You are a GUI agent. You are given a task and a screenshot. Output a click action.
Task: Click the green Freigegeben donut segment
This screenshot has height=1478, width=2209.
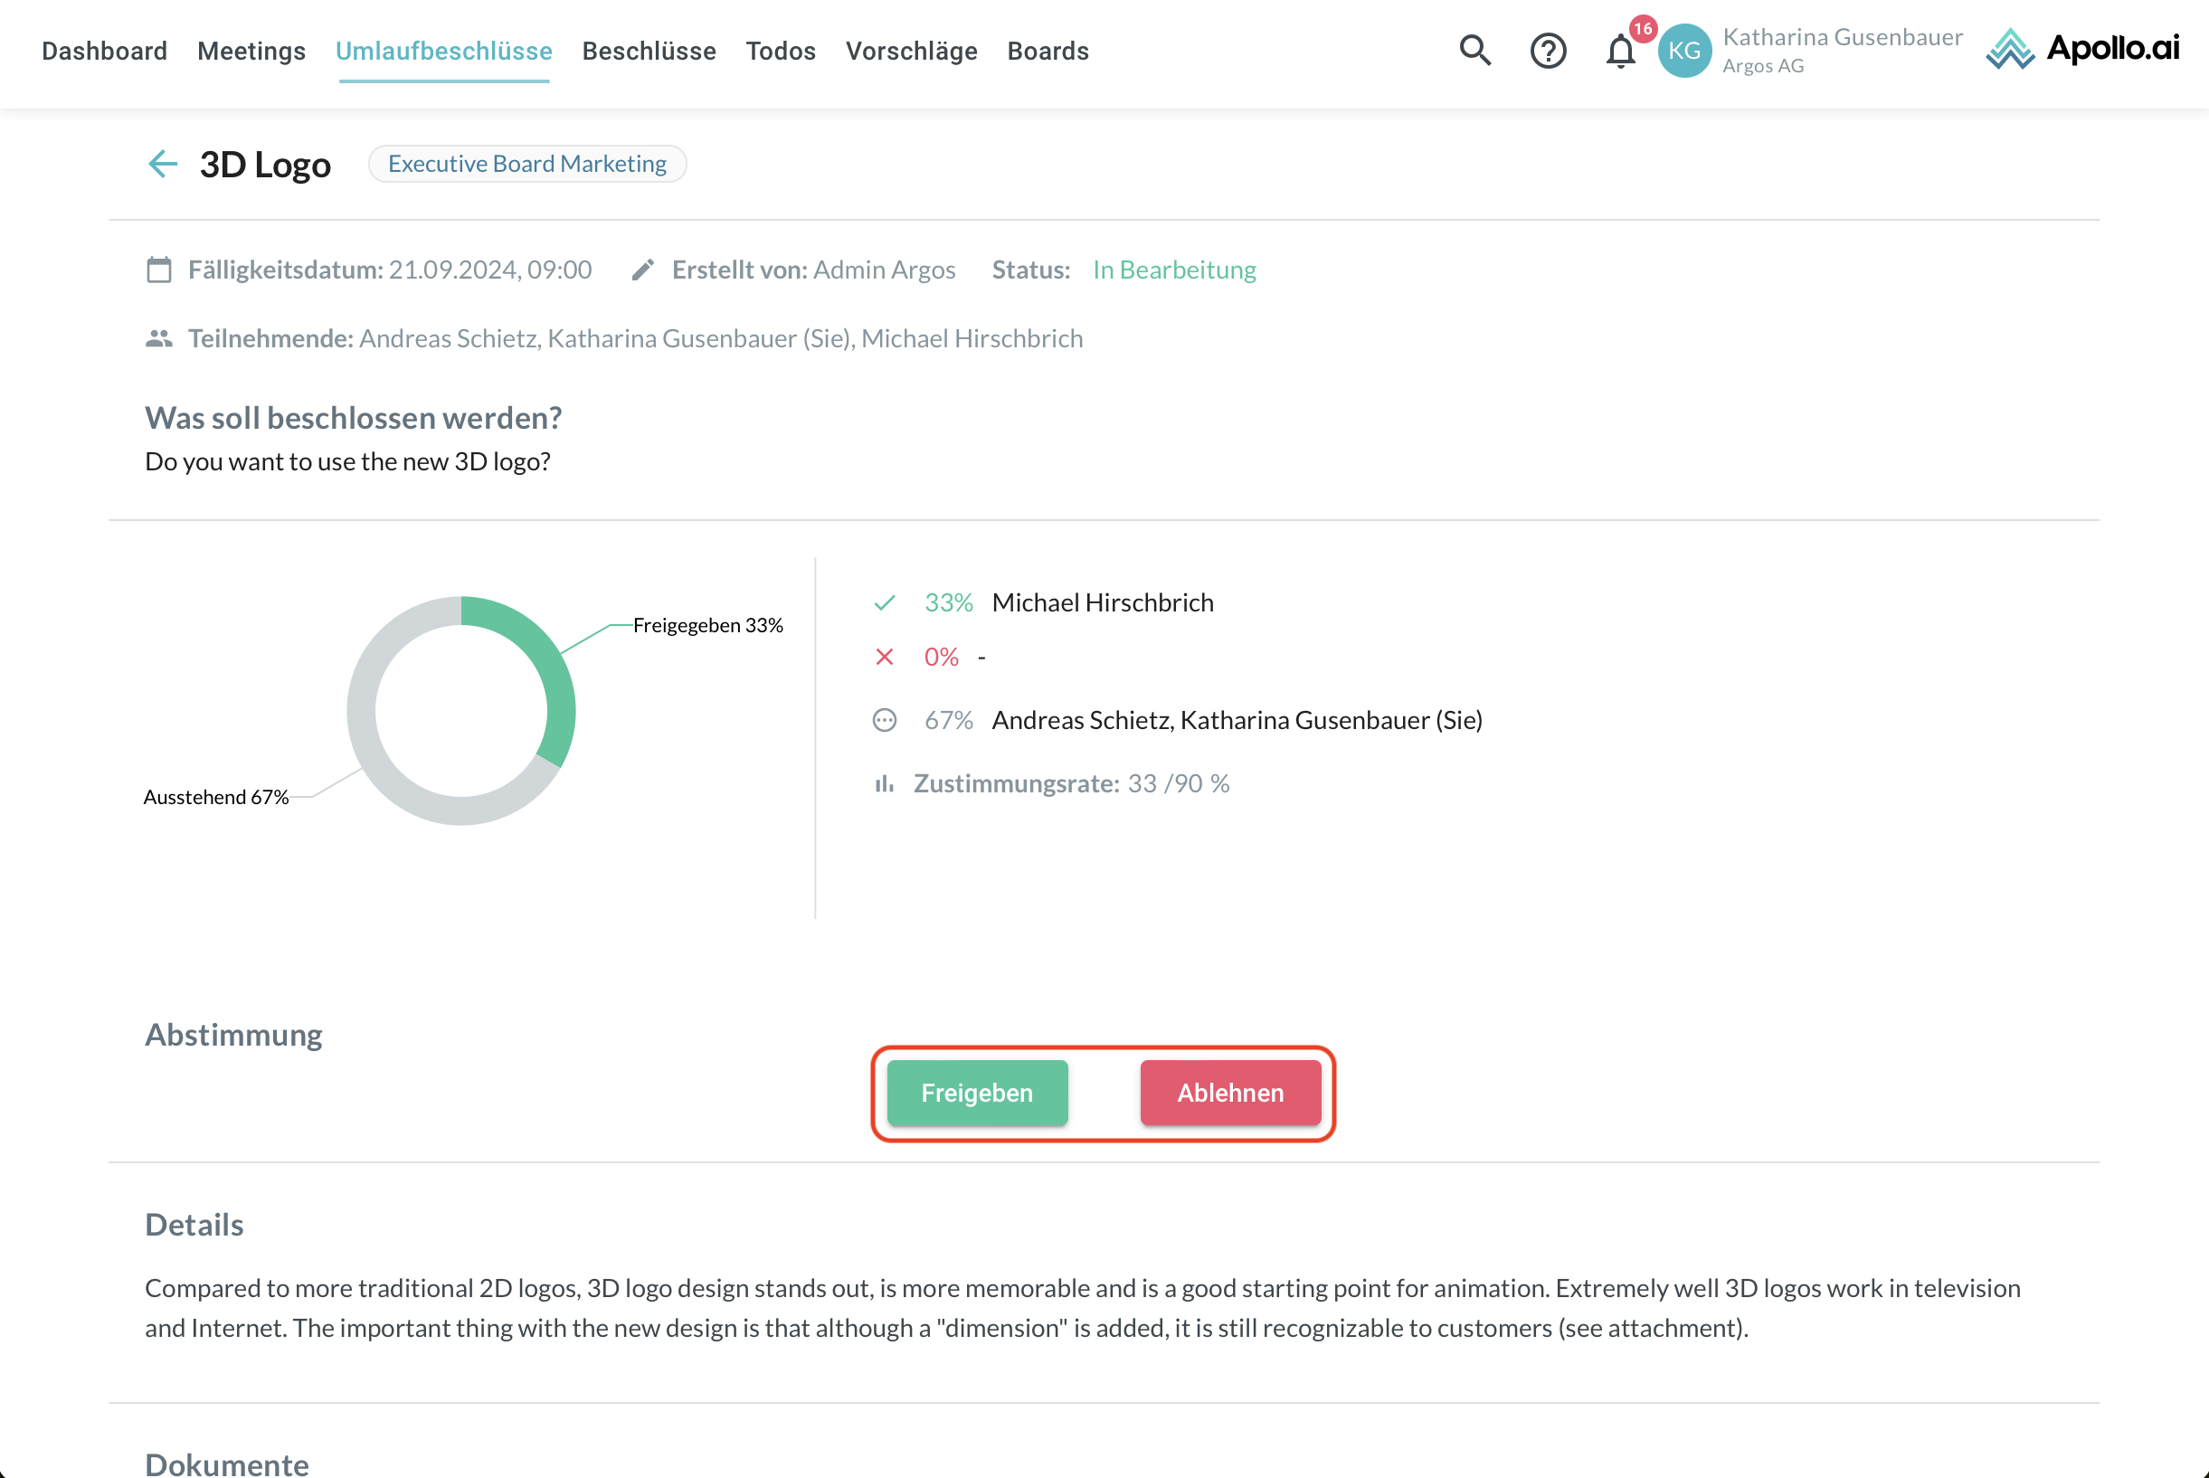point(547,656)
